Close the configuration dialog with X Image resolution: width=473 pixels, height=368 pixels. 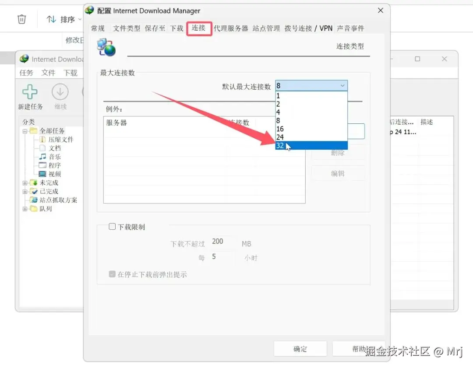[x=381, y=11]
